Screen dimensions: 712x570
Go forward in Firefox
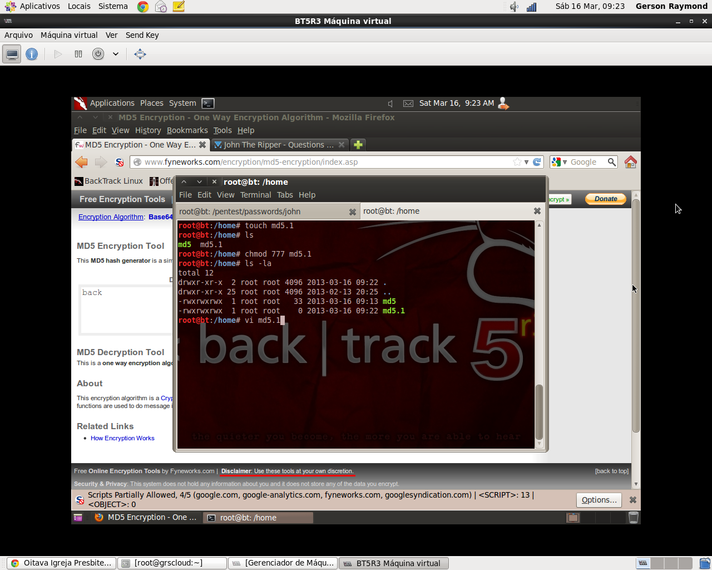[x=101, y=162]
